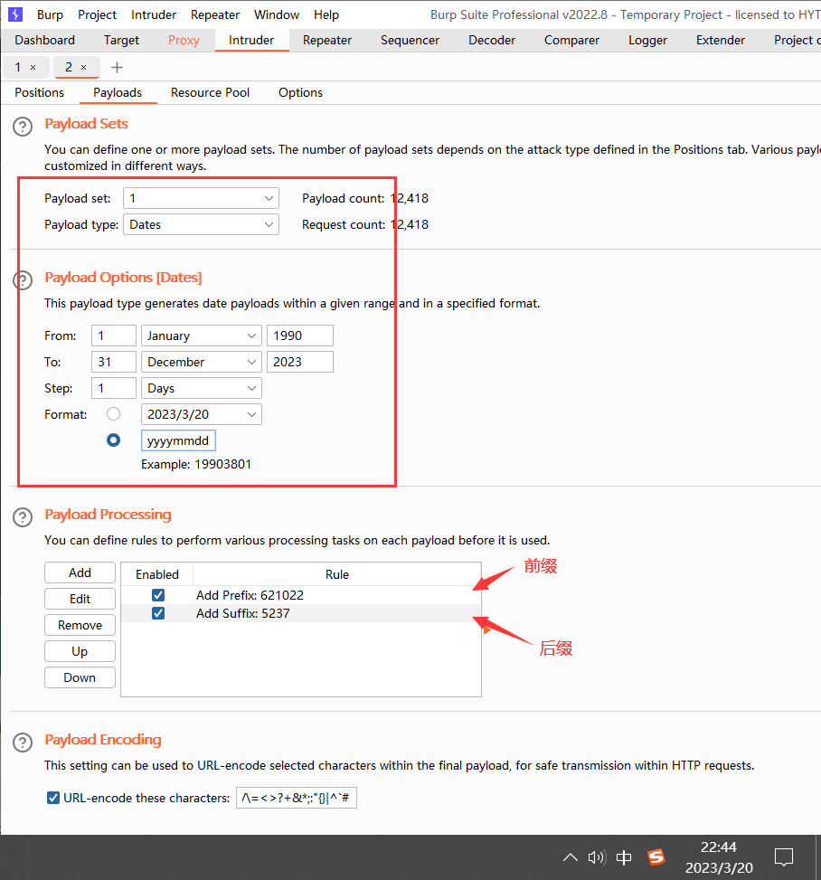The image size is (821, 880).
Task: Edit the selected processing rule
Action: click(80, 599)
